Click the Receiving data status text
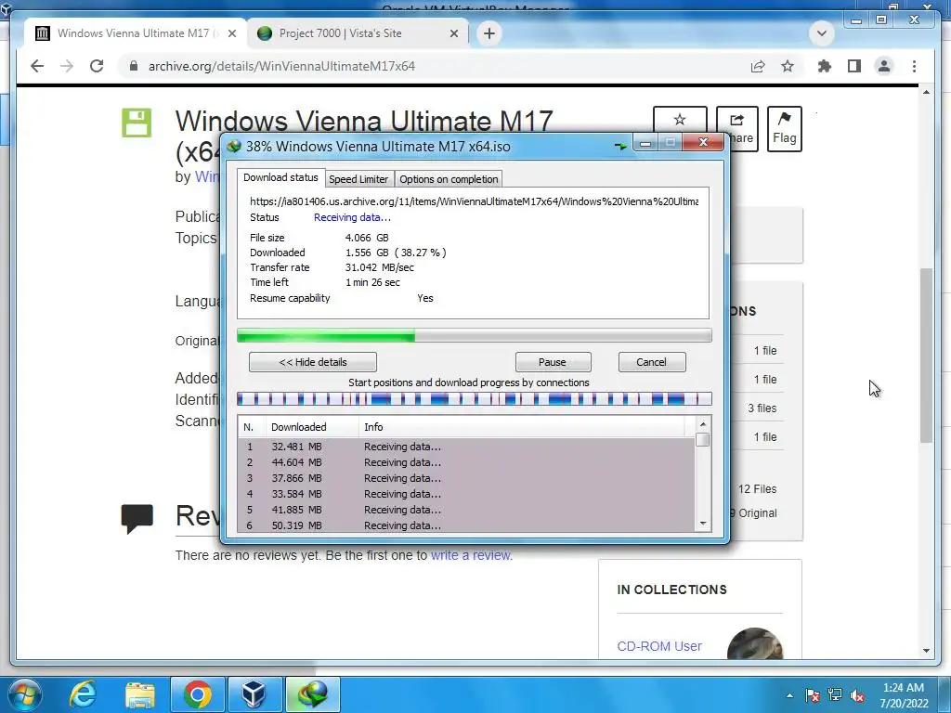The image size is (951, 713). pos(352,217)
